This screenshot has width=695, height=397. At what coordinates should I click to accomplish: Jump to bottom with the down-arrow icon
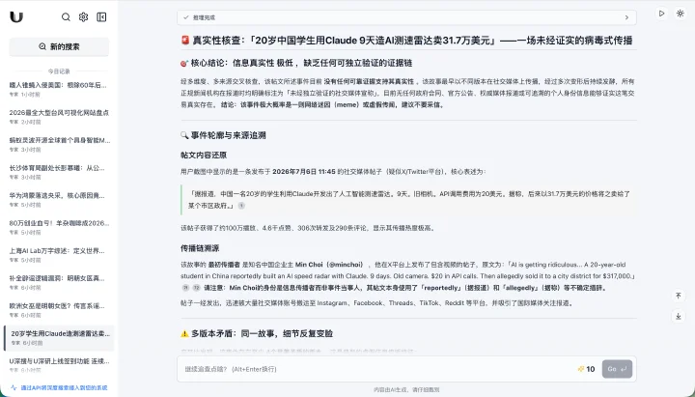(x=679, y=316)
